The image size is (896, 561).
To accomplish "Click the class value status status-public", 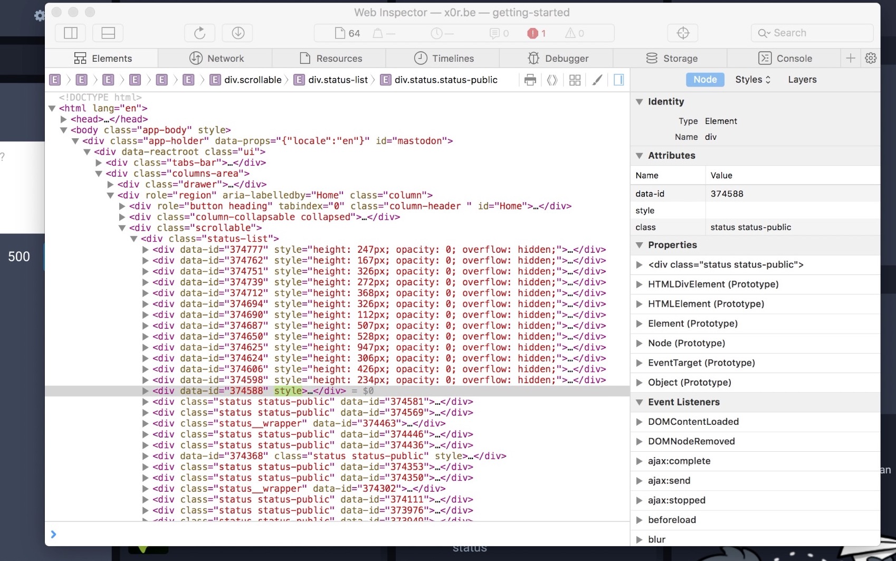I will click(750, 227).
